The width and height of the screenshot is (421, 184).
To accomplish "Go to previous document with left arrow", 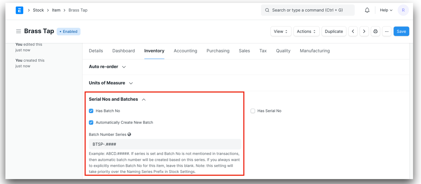I will pyautogui.click(x=353, y=31).
